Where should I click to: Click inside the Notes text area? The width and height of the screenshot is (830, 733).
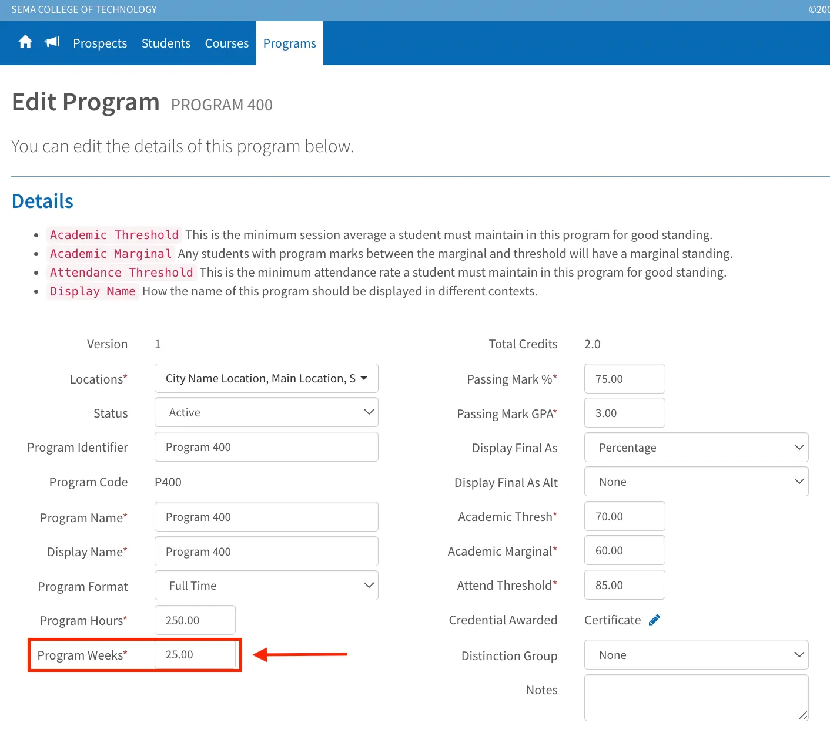(696, 698)
